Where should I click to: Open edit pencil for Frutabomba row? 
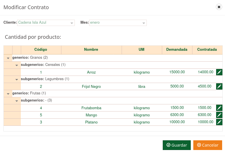(x=219, y=108)
